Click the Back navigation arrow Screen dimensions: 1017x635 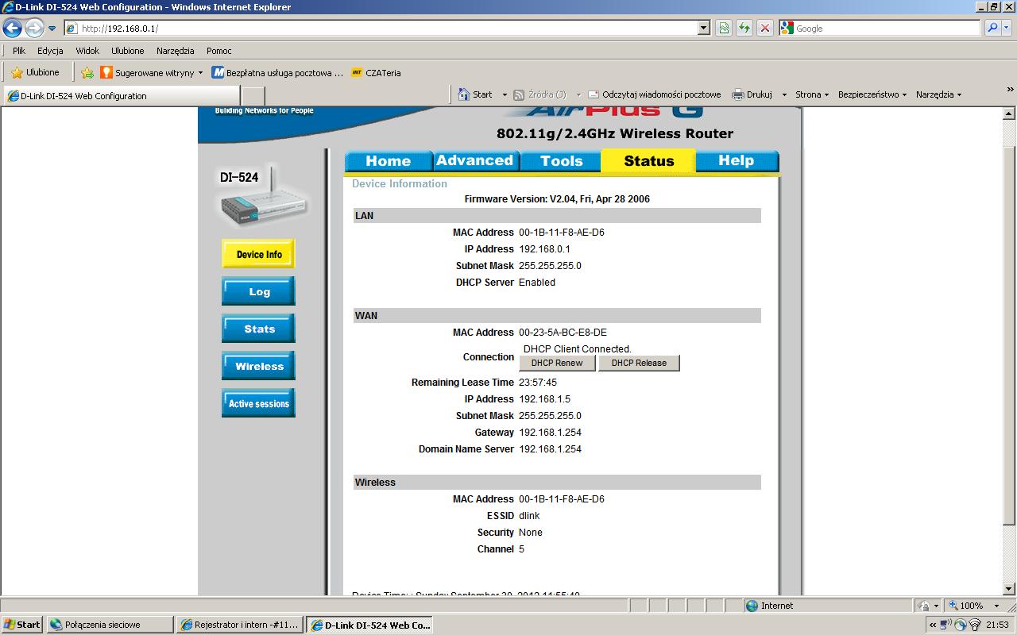[11, 28]
